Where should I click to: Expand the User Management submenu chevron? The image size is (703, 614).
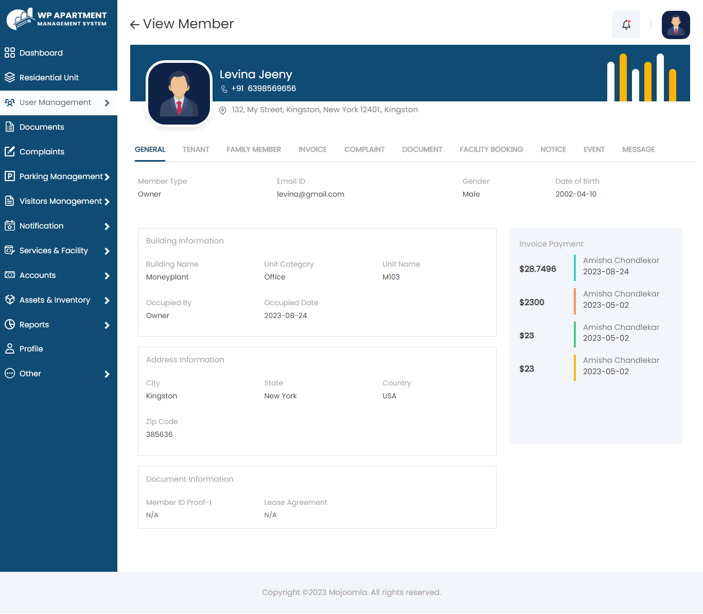coord(107,103)
